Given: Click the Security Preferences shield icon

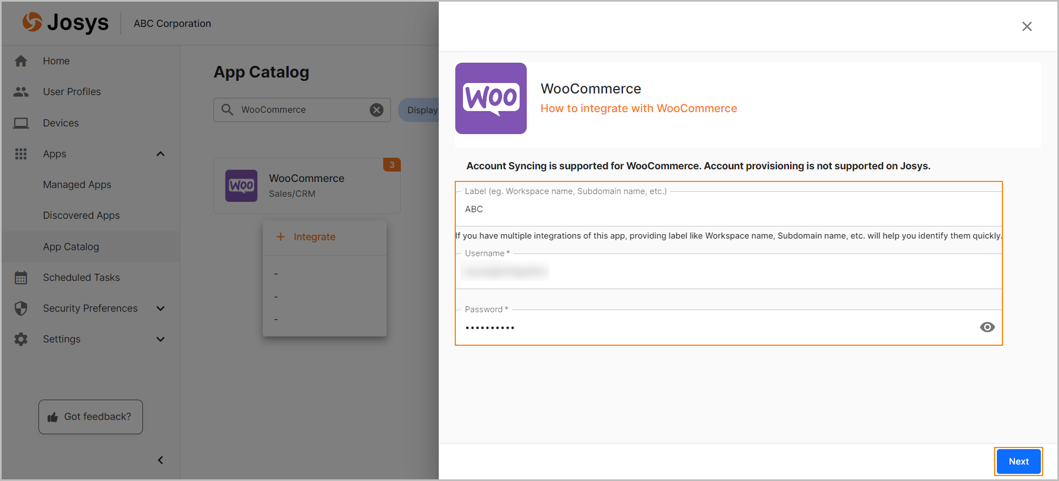Looking at the screenshot, I should point(21,308).
